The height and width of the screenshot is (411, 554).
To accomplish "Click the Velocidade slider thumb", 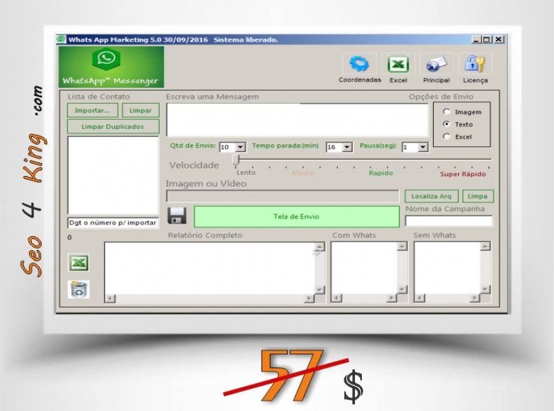I will point(236,160).
